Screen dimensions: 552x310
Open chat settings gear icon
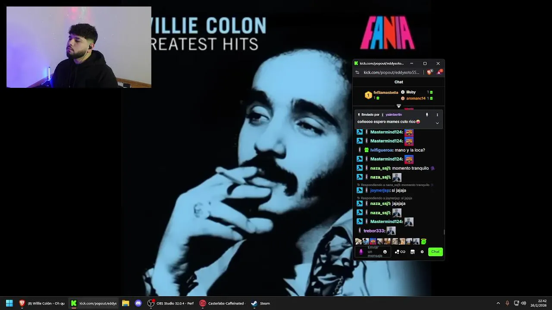click(422, 252)
